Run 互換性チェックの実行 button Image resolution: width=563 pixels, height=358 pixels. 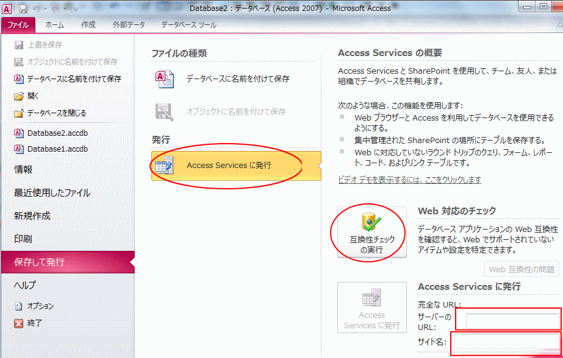(x=372, y=232)
